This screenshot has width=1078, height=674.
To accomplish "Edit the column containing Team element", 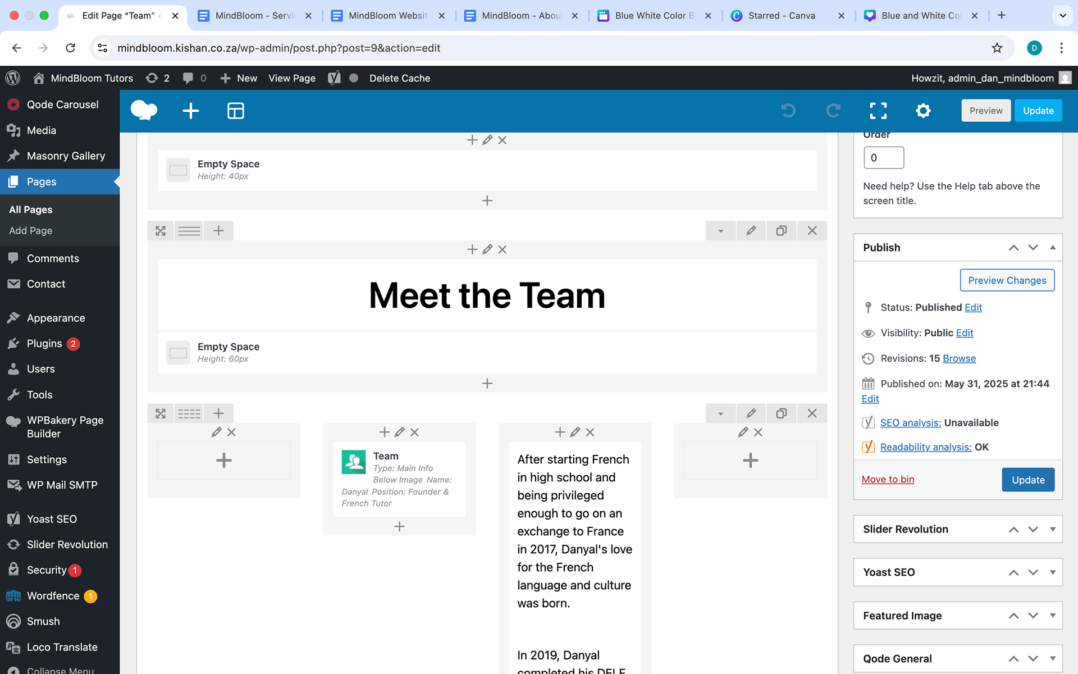I will point(399,432).
